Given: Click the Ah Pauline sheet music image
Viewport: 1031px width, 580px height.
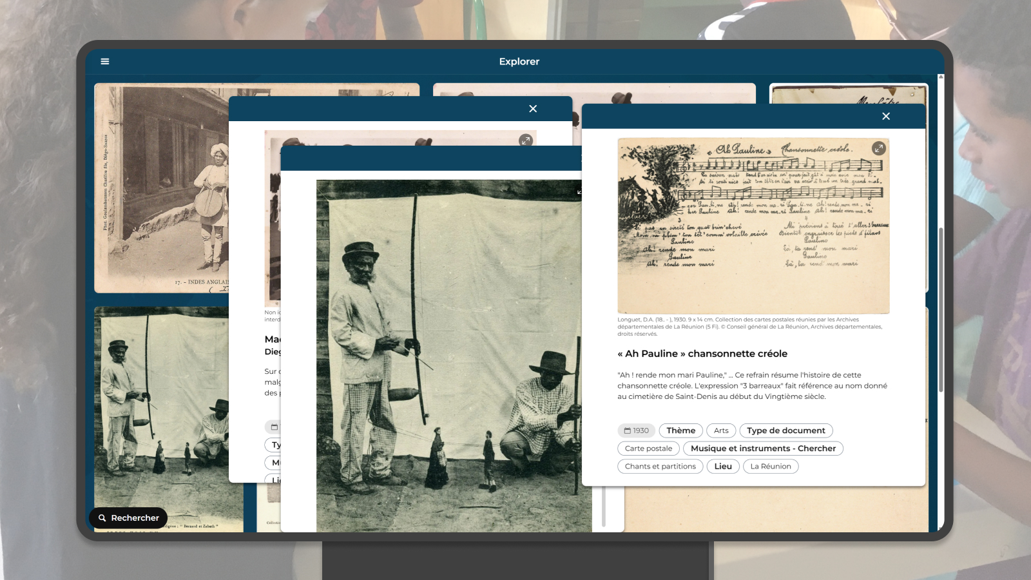Looking at the screenshot, I should click(x=753, y=226).
